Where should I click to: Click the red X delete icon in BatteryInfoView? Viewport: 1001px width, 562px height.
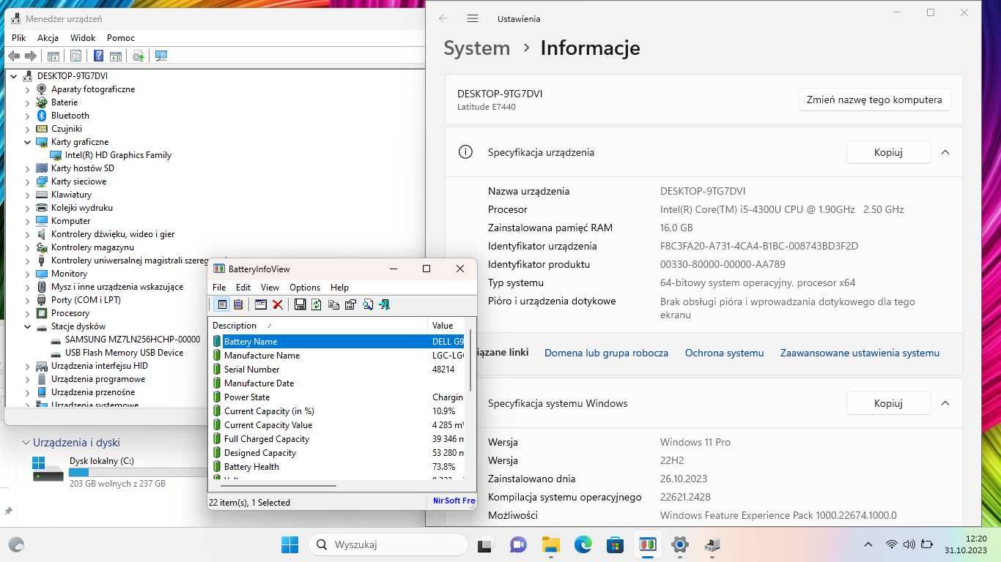278,304
